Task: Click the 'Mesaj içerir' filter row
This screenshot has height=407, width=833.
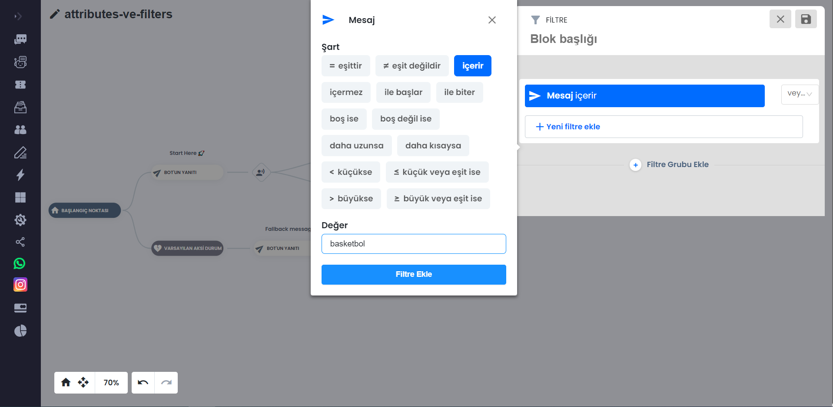Action: (645, 96)
